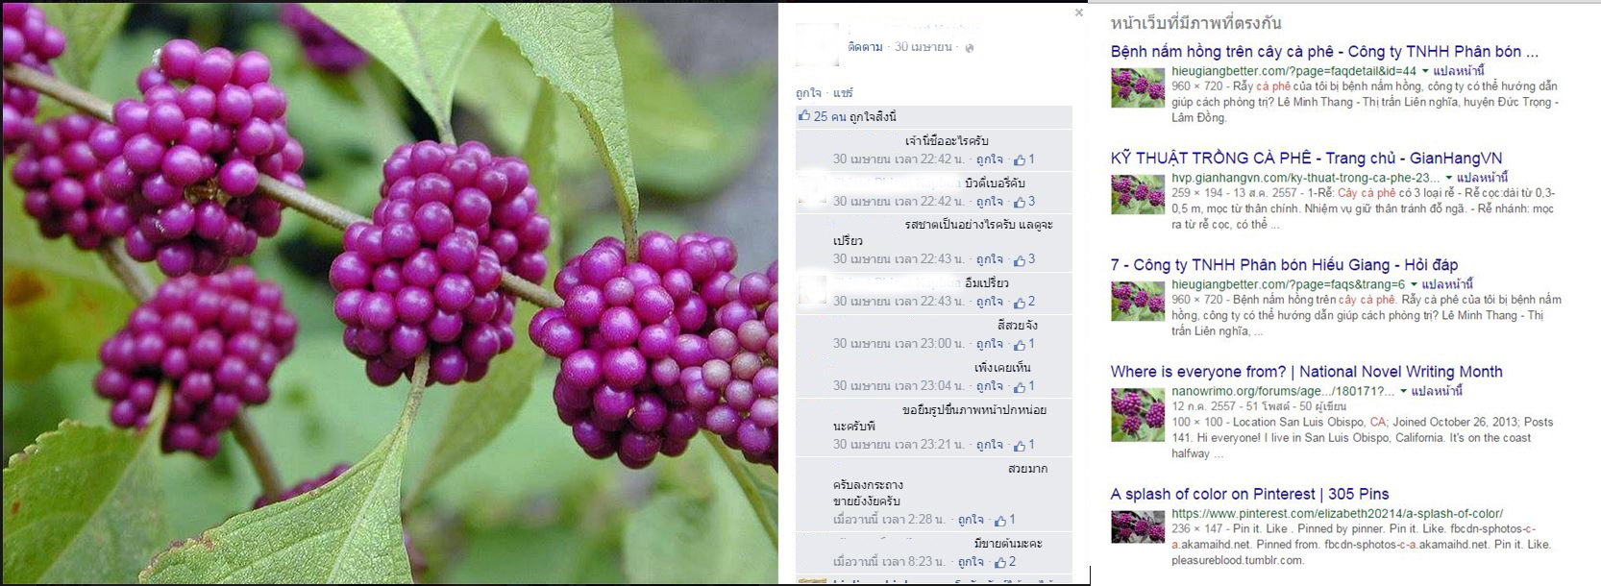Click the แชร์ share link
Image resolution: width=1601 pixels, height=586 pixels.
[x=843, y=93]
